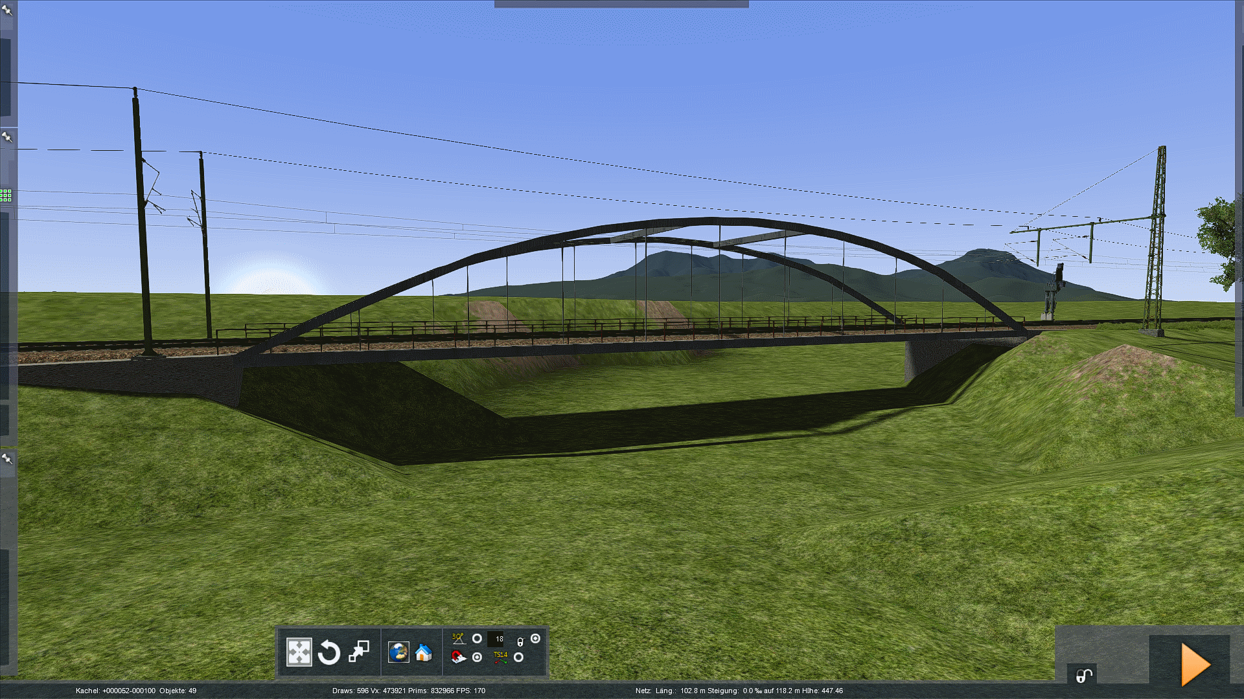Click the bottom pushpin on left panel
Screen dimensions: 1244x699
tap(7, 458)
